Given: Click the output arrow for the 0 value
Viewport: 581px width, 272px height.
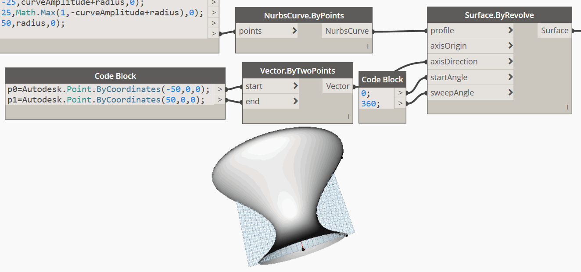Looking at the screenshot, I should click(x=400, y=93).
